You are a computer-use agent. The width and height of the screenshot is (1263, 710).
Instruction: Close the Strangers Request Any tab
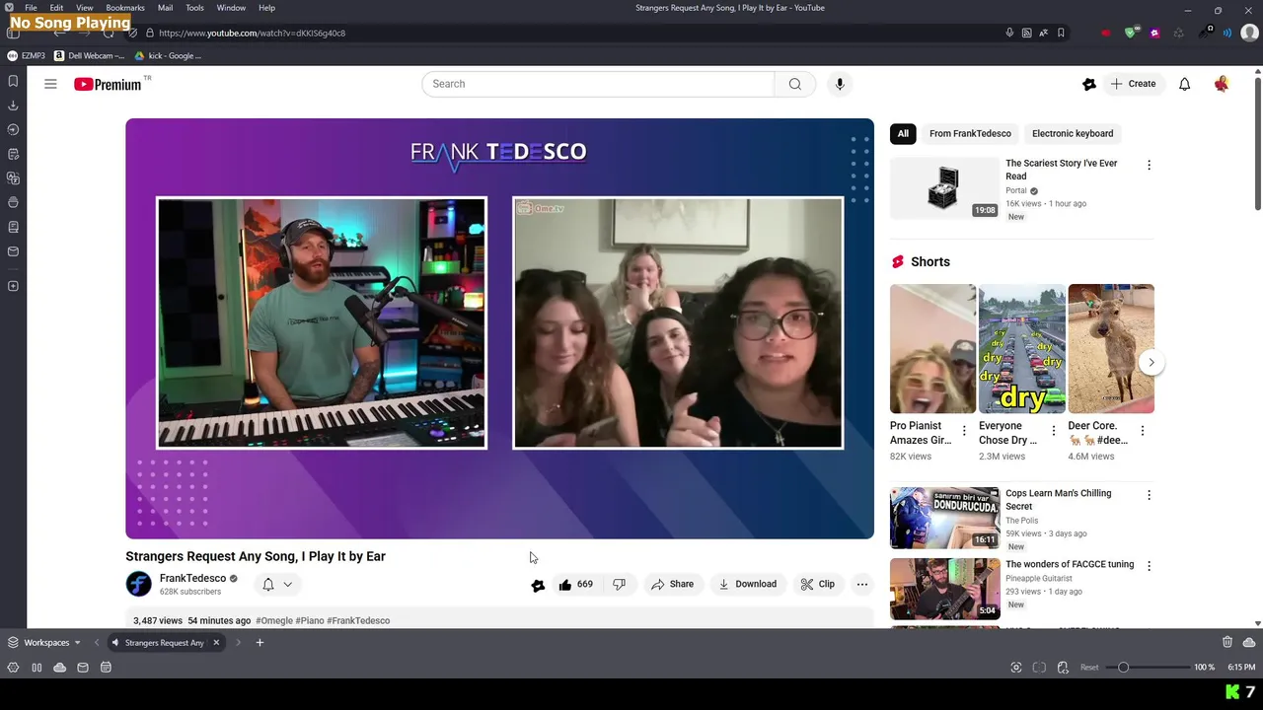pyautogui.click(x=216, y=643)
